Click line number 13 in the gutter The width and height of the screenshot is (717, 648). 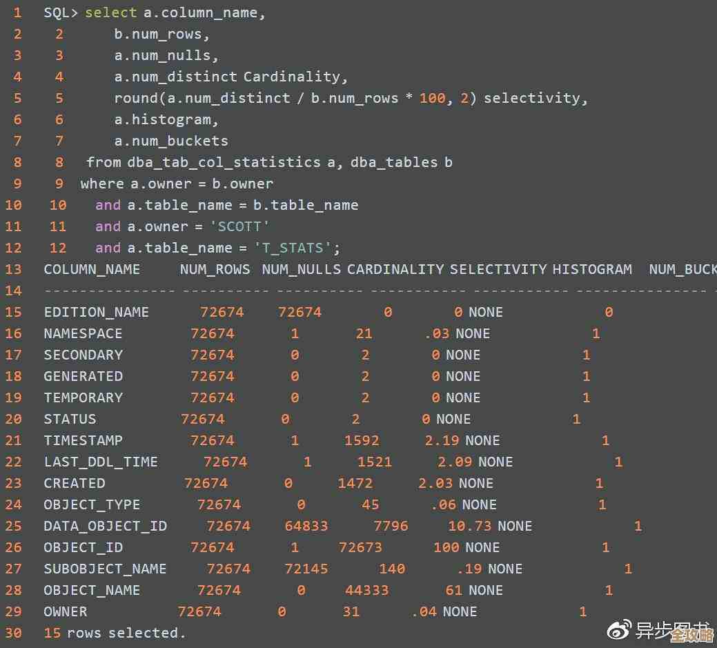click(14, 269)
